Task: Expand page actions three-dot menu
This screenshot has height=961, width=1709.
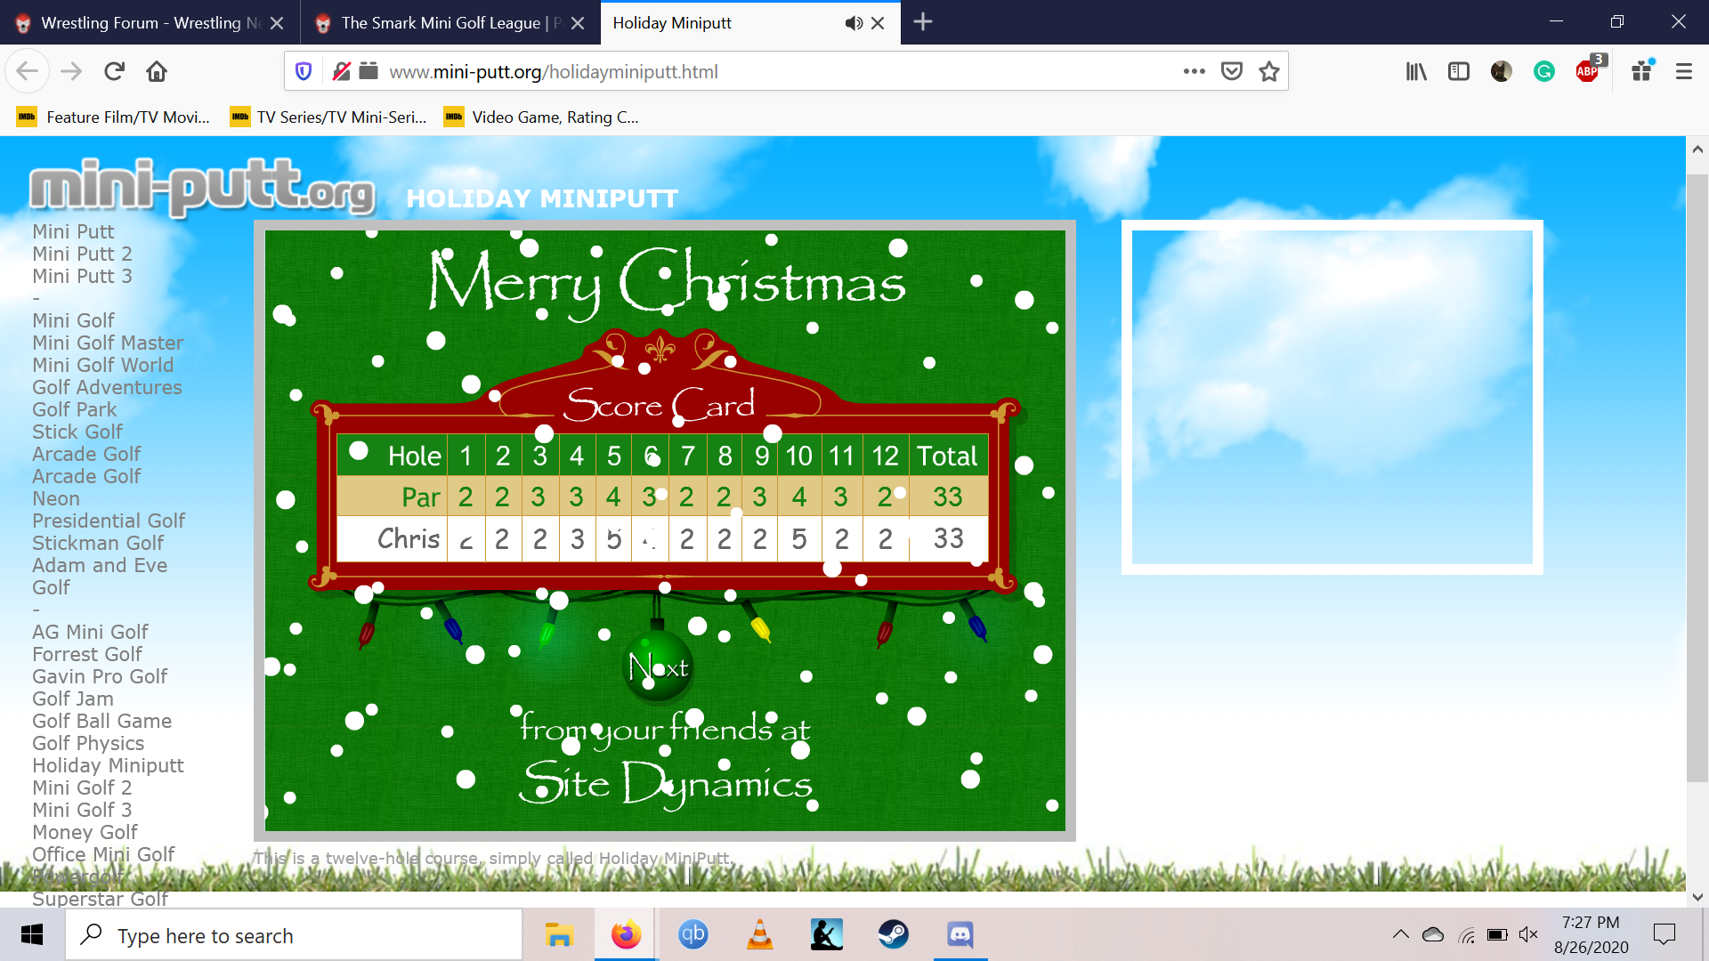Action: [1195, 71]
